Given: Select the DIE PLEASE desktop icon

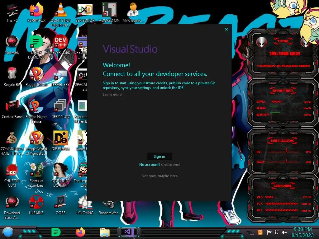Looking at the screenshot, I should pos(61,141).
